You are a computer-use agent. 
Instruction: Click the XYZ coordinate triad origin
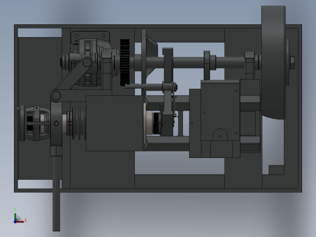(x=15, y=222)
